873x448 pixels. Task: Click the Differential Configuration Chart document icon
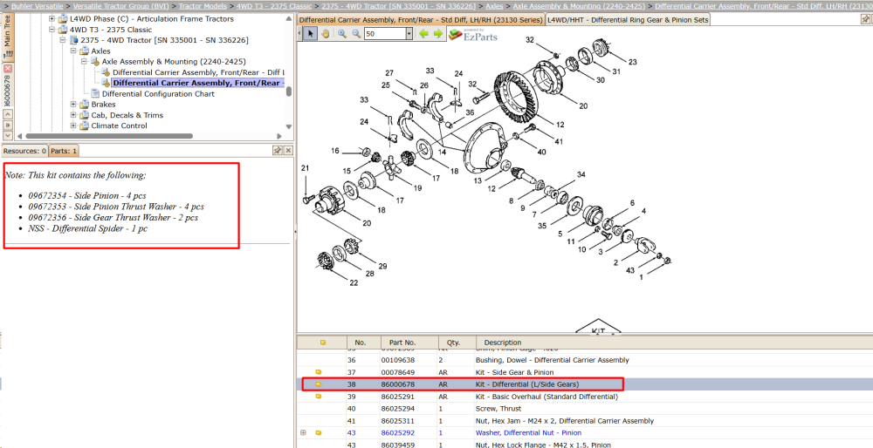94,94
